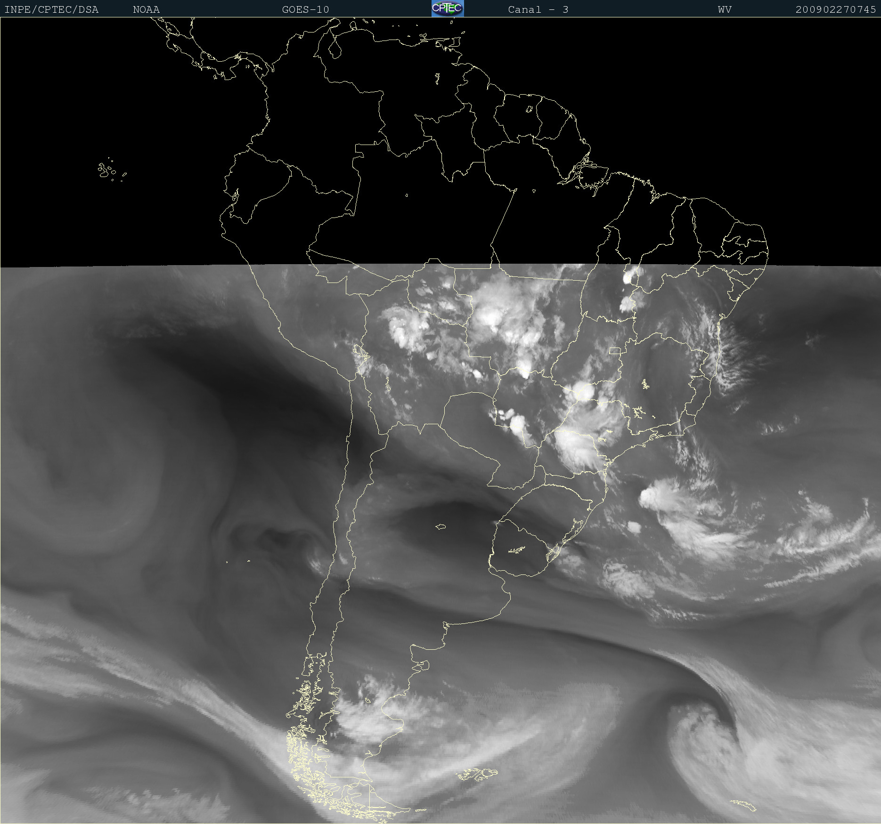Click the NOAA label in header

[146, 9]
